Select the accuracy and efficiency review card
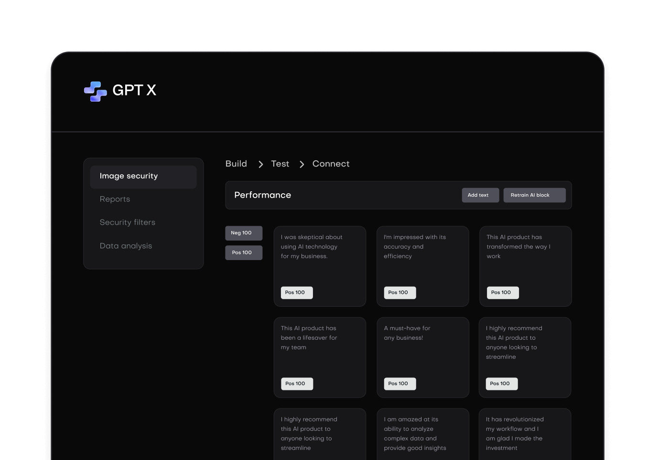669x460 pixels. [422, 266]
